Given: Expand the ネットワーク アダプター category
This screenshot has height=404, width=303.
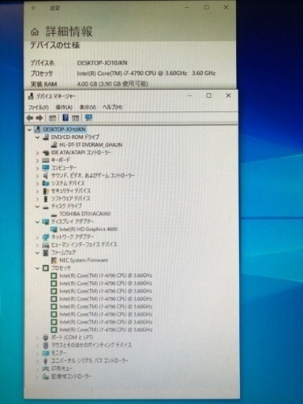Looking at the screenshot, I should pos(37,238).
